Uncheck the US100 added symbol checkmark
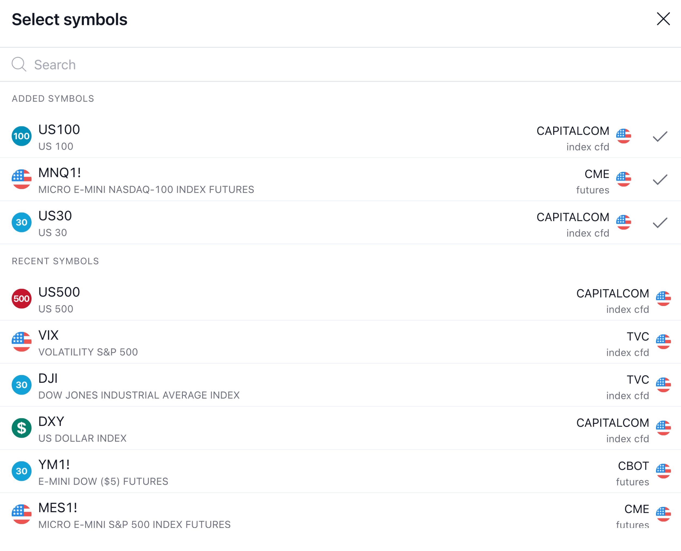 (660, 137)
